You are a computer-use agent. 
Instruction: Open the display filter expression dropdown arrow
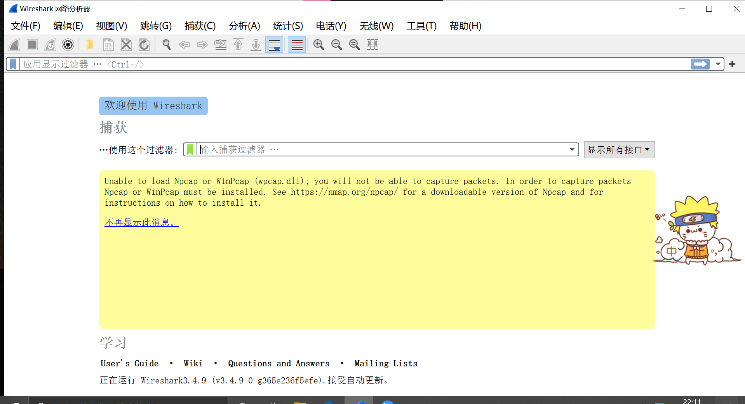coord(718,64)
